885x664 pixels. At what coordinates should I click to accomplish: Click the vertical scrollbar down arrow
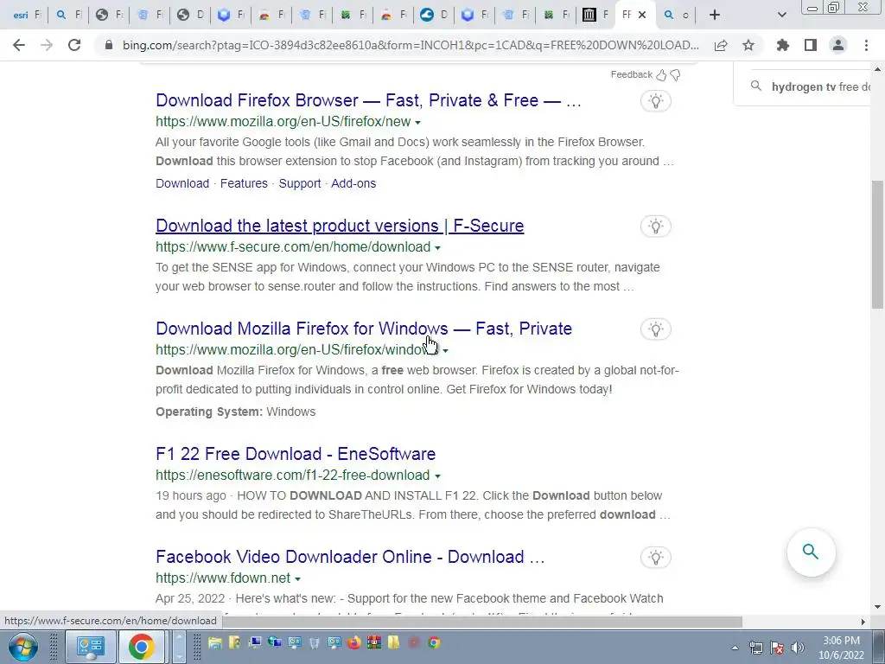[x=877, y=607]
